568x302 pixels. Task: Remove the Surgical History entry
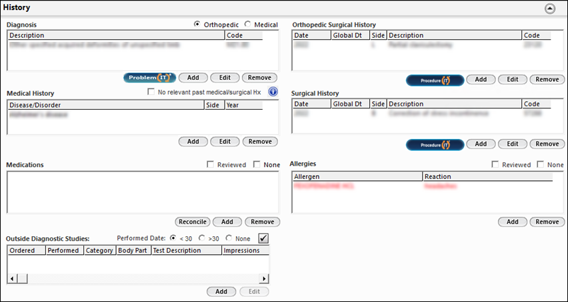[x=547, y=144]
